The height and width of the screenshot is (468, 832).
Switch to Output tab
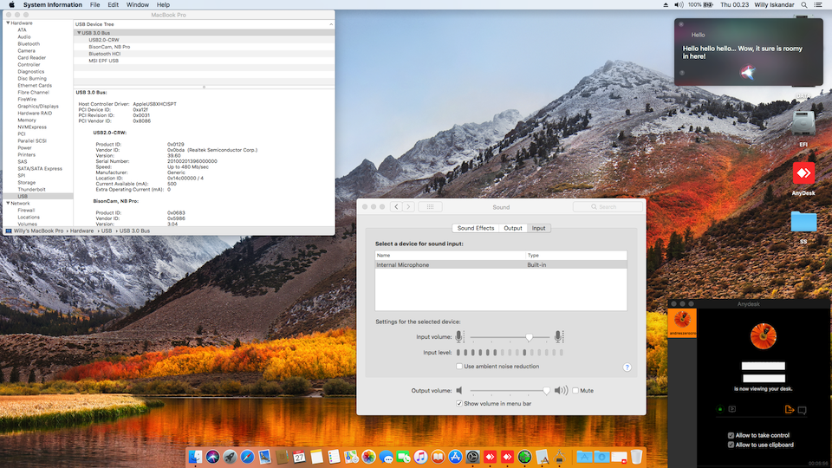512,228
